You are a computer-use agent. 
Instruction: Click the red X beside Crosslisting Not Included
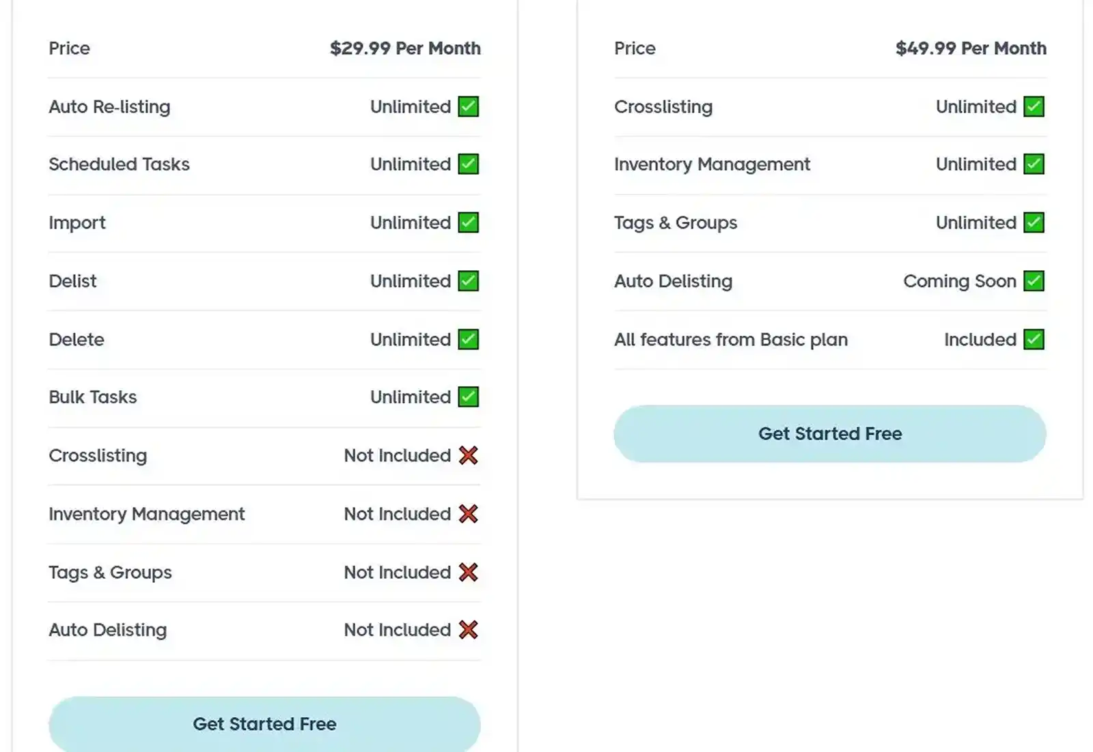coord(468,455)
